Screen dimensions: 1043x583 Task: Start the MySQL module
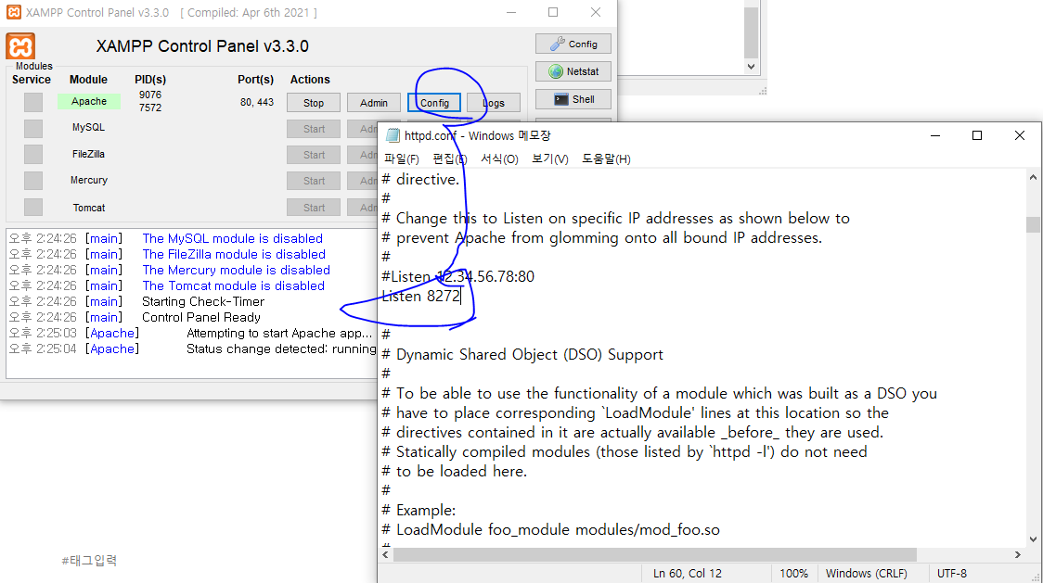click(x=314, y=128)
